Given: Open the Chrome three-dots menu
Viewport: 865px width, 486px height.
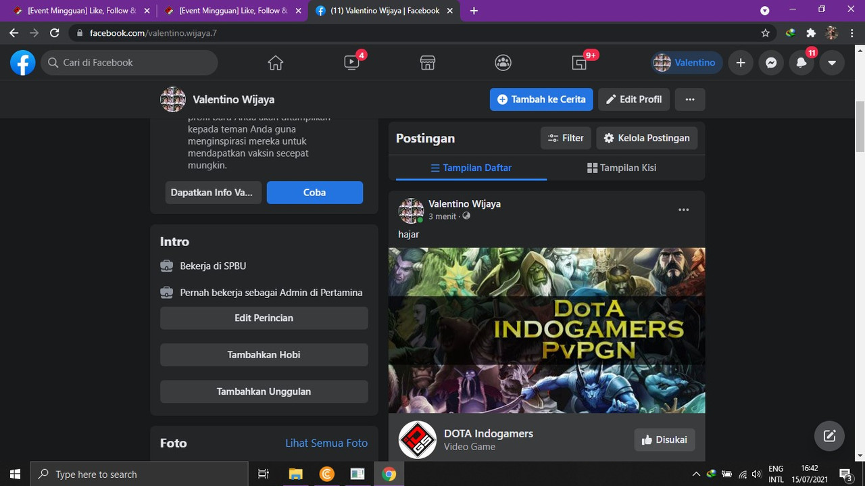Looking at the screenshot, I should (851, 32).
